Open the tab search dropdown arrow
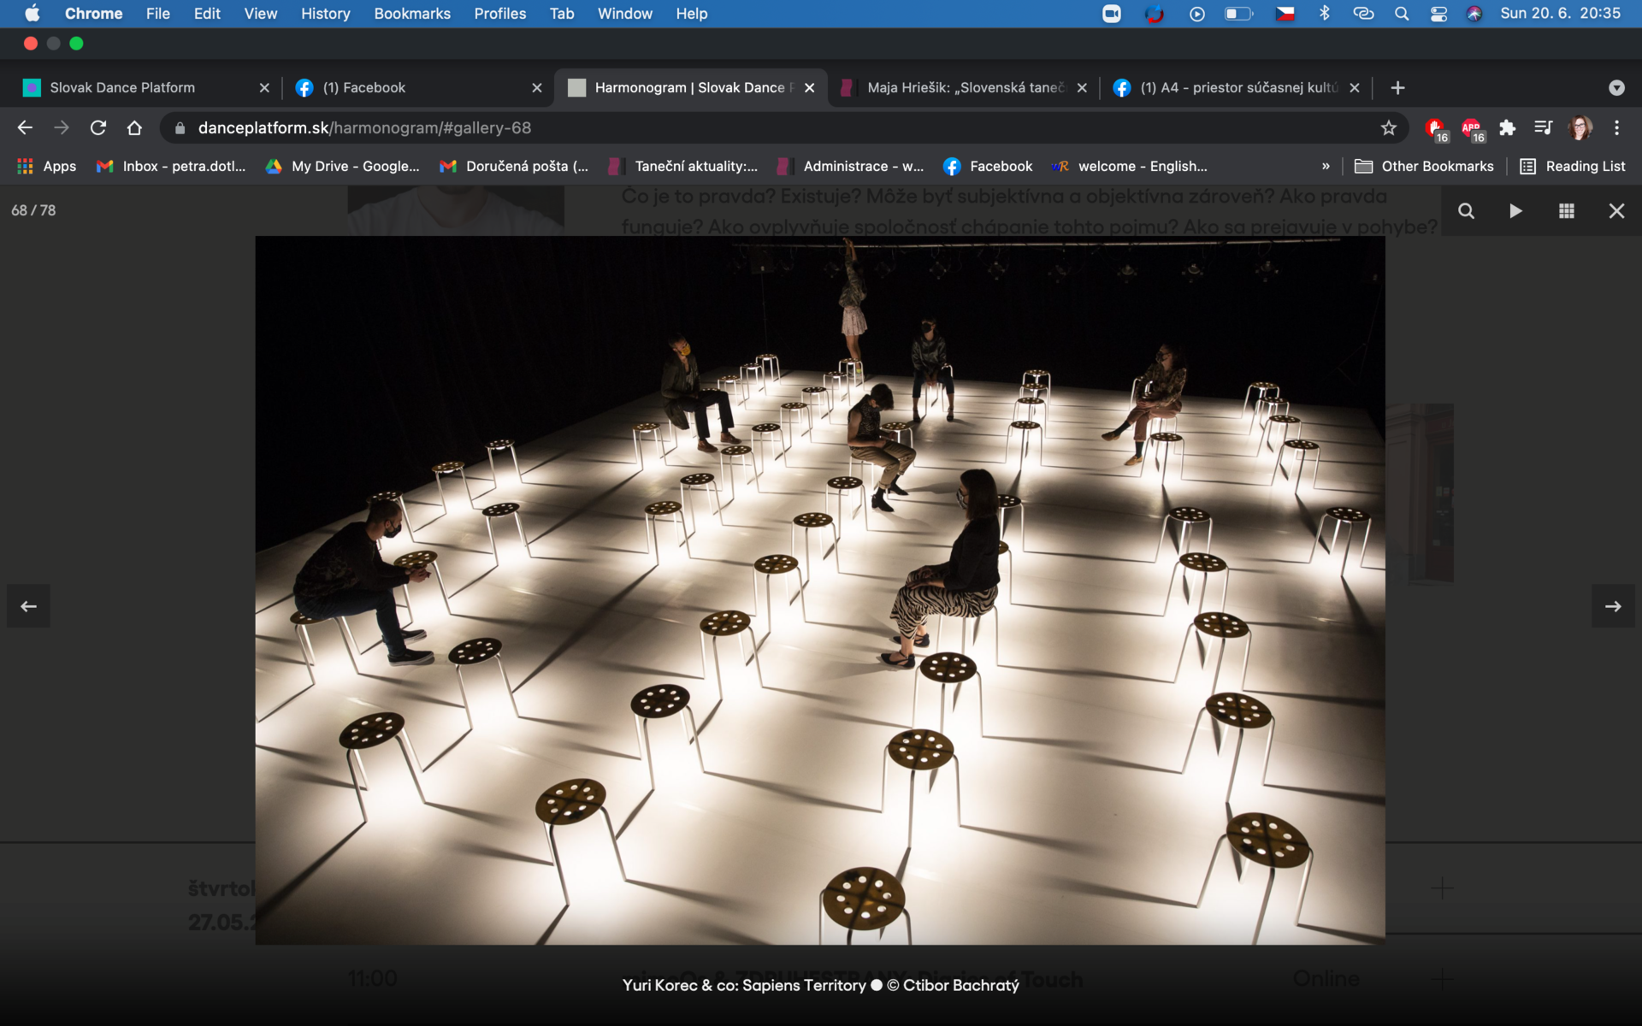 (1616, 87)
